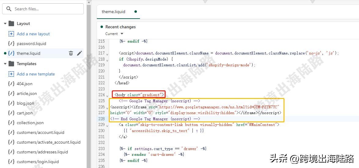Select theme.liquid in the sidebar
The image size is (359, 168).
28,53
